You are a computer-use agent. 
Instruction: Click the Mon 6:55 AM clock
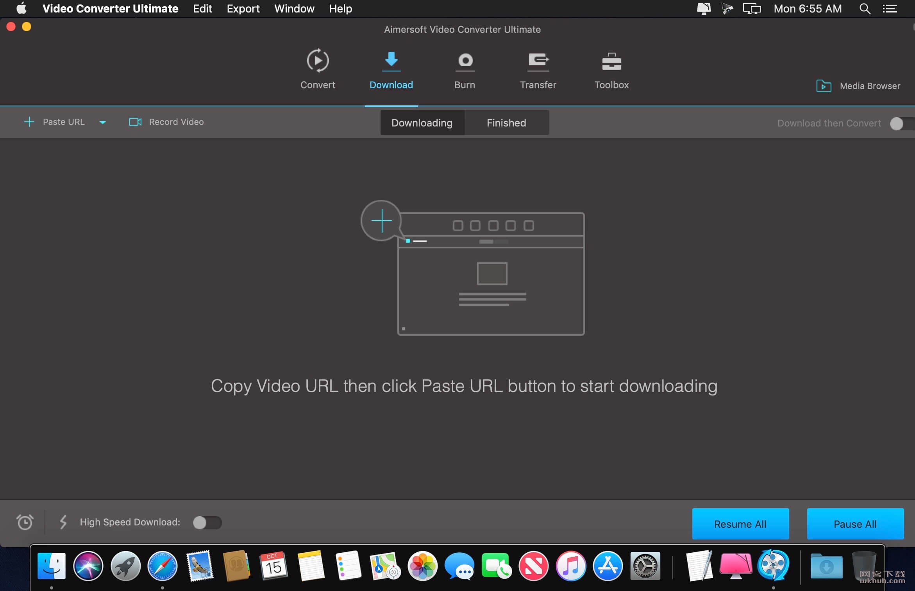click(x=808, y=9)
